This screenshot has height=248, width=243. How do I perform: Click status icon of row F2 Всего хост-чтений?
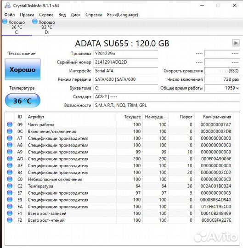point(10,220)
